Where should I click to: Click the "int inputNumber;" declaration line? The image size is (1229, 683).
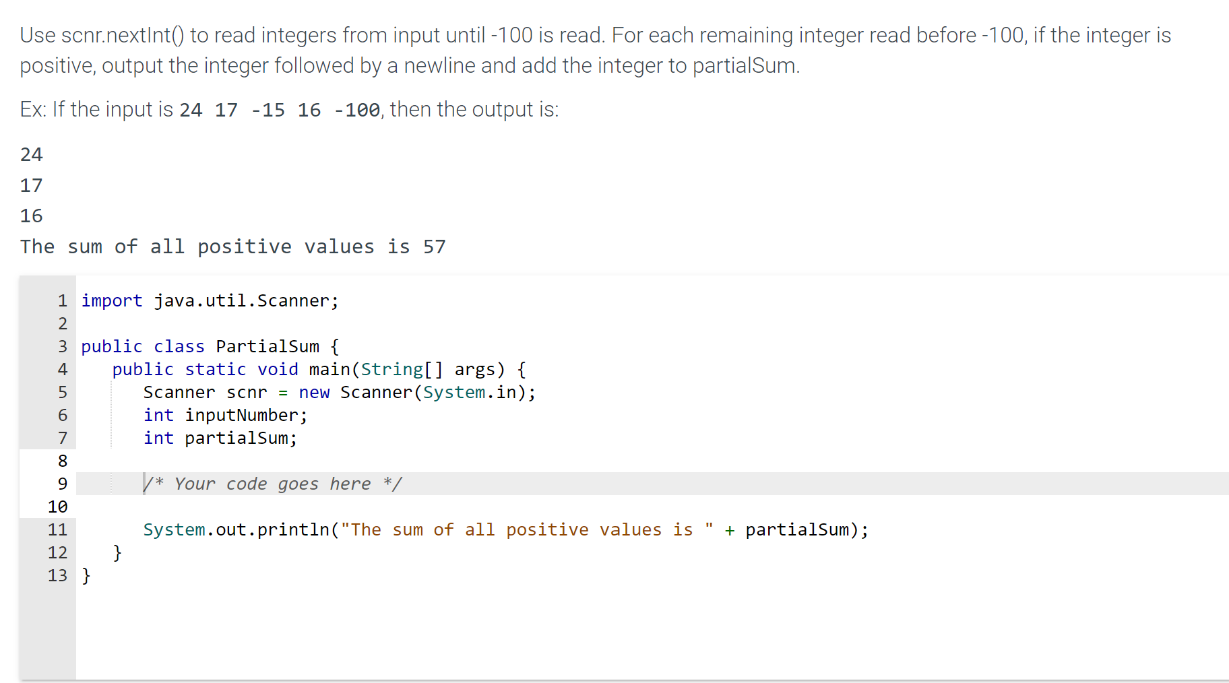coord(225,415)
